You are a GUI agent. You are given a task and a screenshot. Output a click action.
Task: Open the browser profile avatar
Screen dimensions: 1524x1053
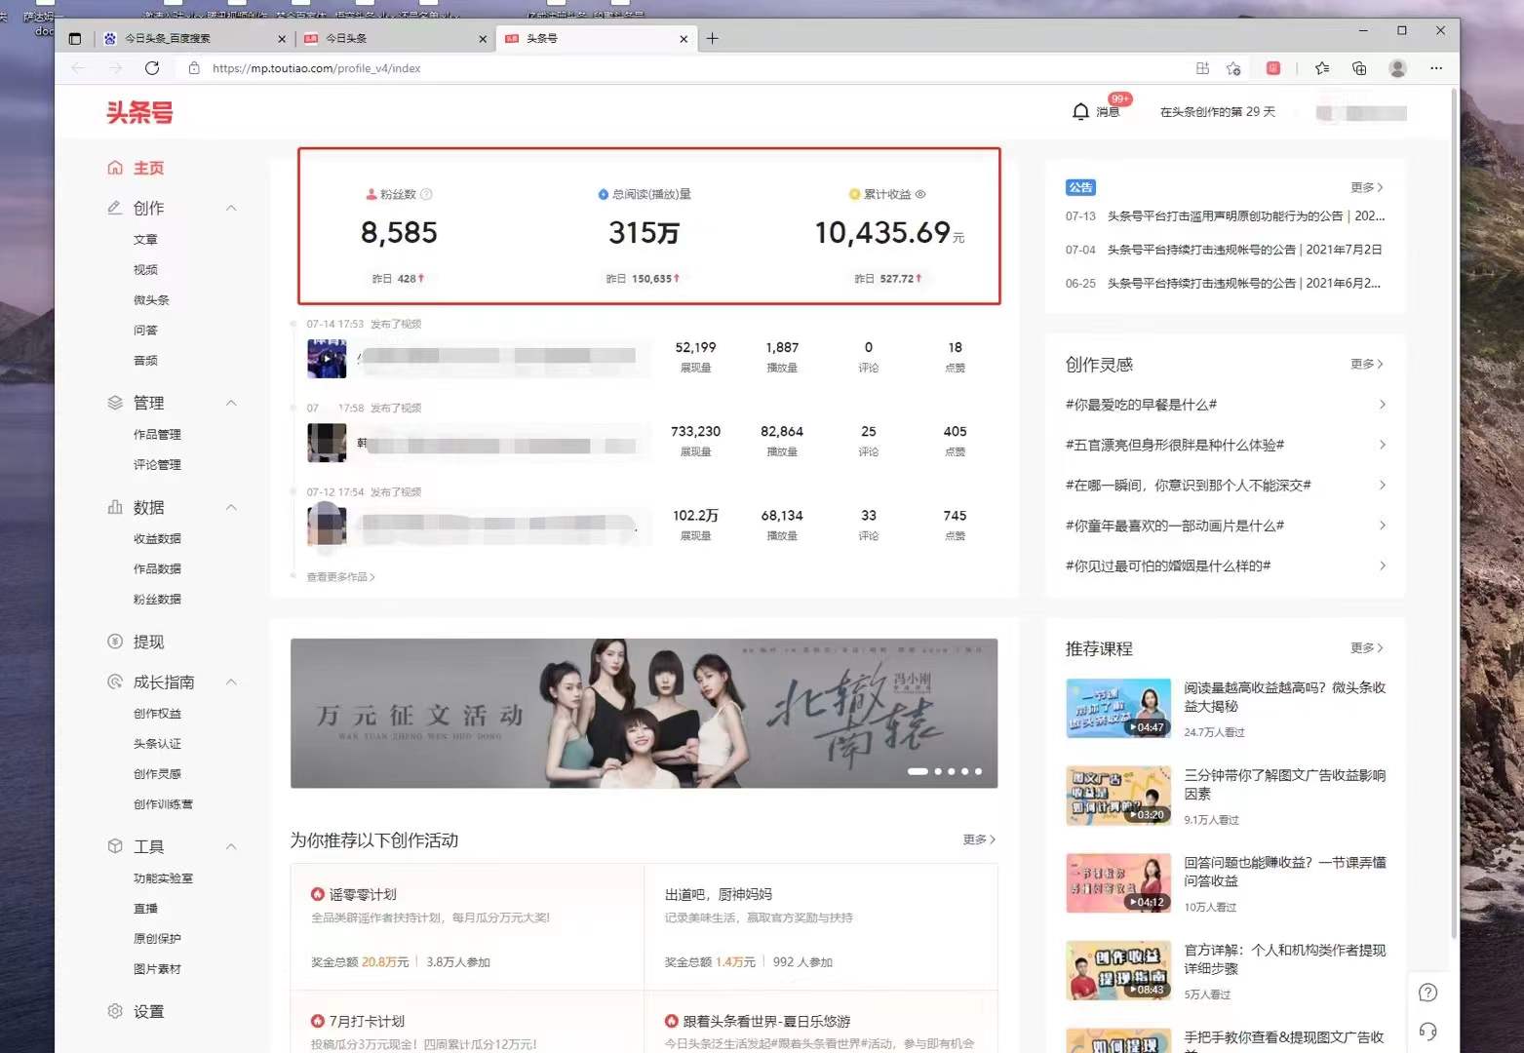pos(1397,68)
